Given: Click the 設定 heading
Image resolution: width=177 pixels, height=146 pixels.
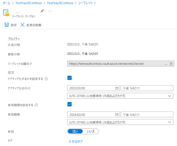Looking at the screenshot, I should [11, 73].
